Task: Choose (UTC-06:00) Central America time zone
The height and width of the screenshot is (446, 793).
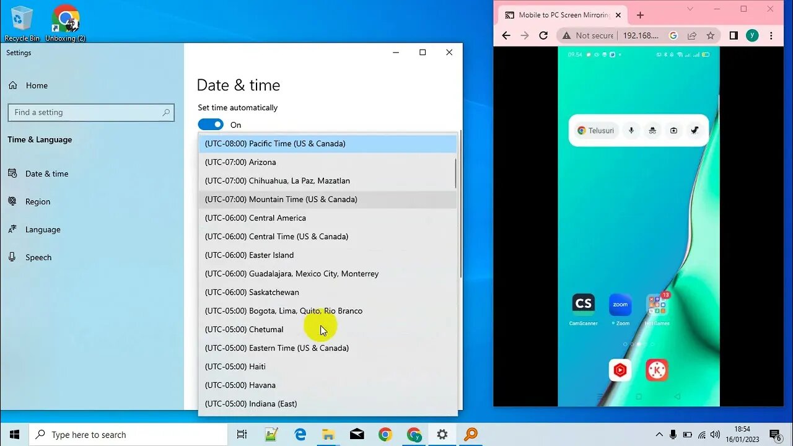Action: tap(327, 218)
